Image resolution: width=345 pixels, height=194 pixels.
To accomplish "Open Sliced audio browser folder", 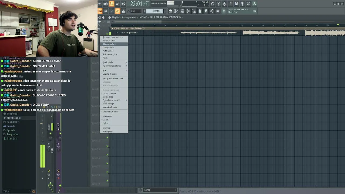I will tap(13, 118).
